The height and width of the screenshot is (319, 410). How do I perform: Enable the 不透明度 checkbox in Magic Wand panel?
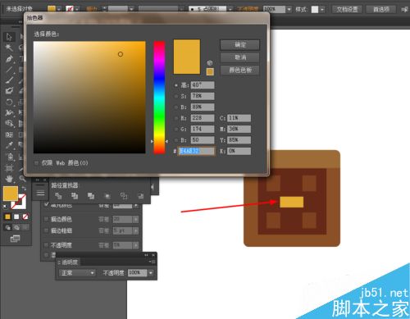pos(46,245)
